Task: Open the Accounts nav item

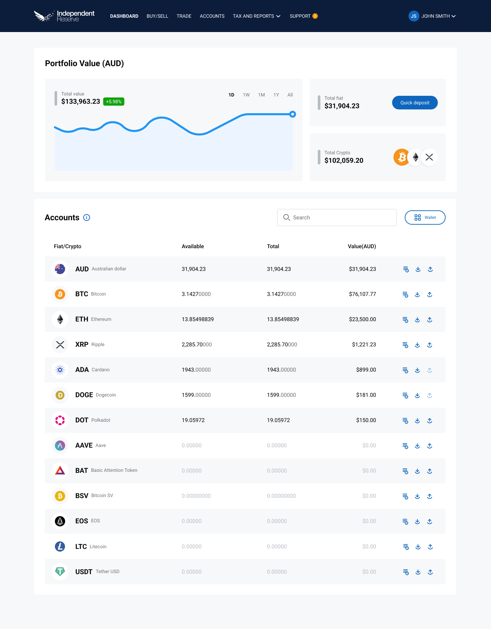Action: coord(212,16)
